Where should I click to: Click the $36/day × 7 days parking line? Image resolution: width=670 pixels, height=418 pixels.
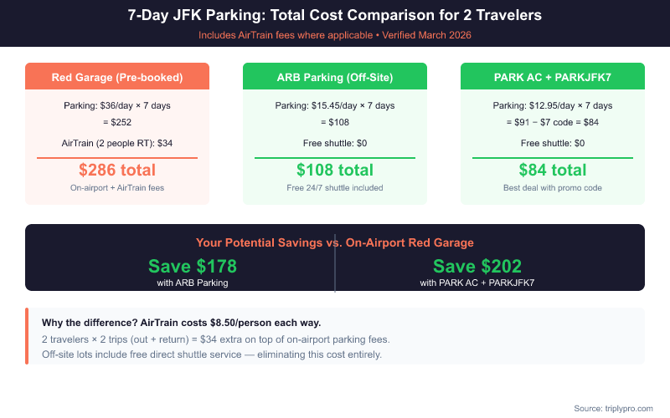[117, 105]
